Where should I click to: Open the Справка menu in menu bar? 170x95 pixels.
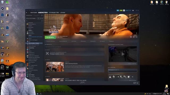pos(39,10)
